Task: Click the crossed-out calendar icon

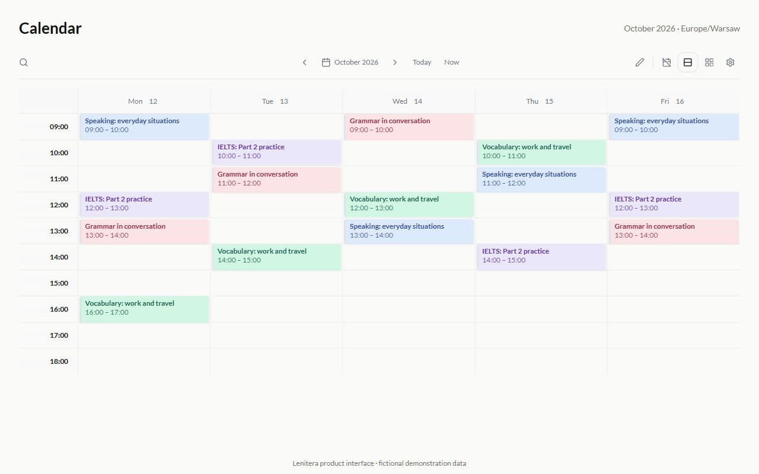Action: coord(666,62)
